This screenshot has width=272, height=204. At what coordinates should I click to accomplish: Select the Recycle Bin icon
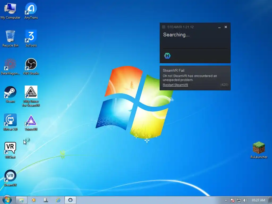[10, 39]
